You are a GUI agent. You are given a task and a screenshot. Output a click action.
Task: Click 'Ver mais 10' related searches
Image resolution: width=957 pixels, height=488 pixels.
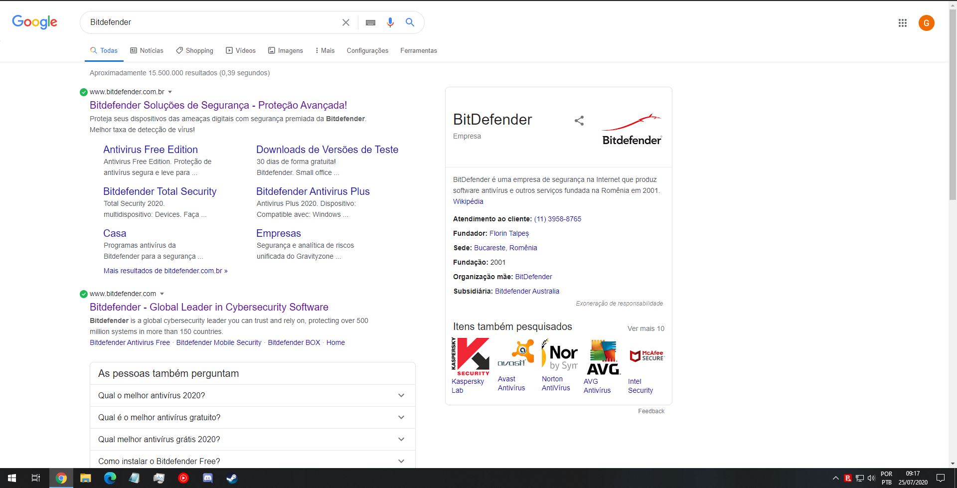coord(645,328)
